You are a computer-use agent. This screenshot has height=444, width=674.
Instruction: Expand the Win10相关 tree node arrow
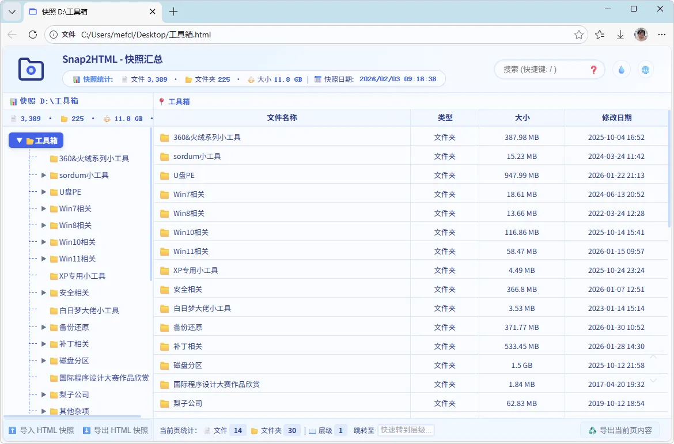(43, 242)
